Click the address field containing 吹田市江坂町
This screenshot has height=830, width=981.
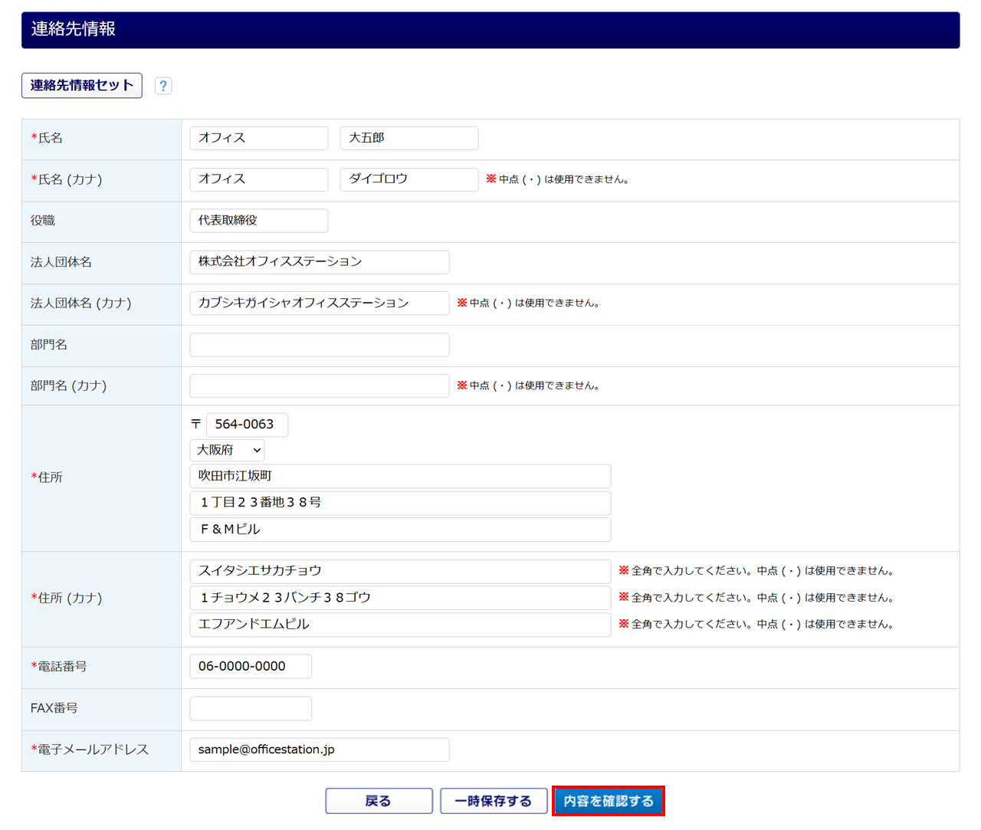tap(399, 476)
